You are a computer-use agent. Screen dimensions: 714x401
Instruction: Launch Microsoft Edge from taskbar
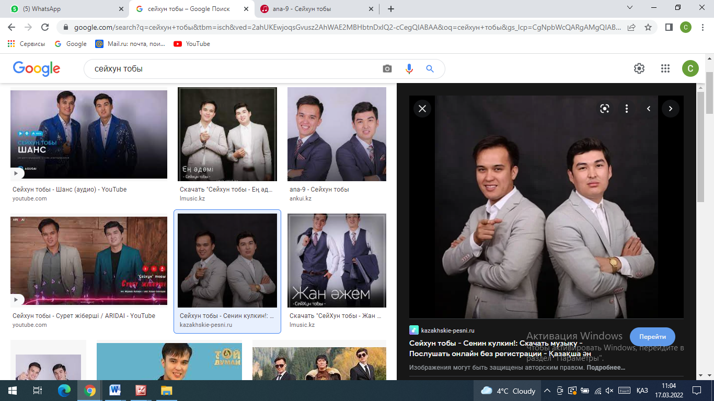pos(64,391)
